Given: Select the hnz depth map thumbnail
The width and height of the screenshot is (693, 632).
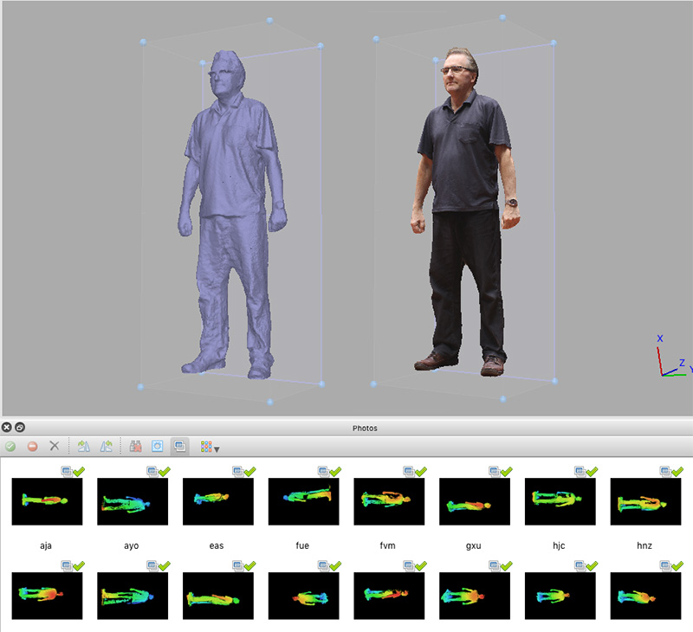Looking at the screenshot, I should tap(645, 501).
